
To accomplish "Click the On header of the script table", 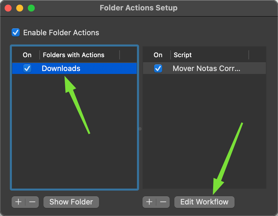I will tap(158, 55).
